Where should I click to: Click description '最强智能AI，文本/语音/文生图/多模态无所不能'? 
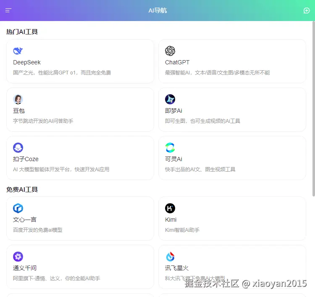point(218,73)
